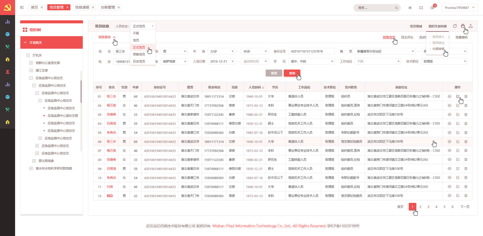Click the export upload icon at top right

point(471,26)
